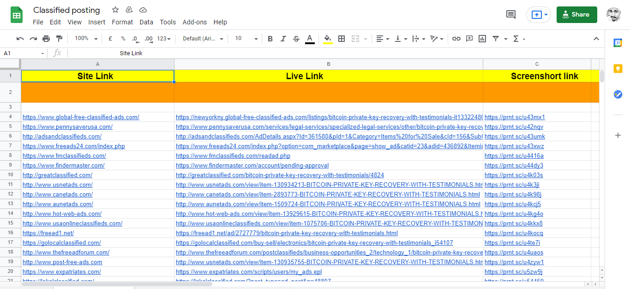Image resolution: width=630 pixels, height=289 pixels.
Task: Open the Add-ons menu
Action: click(194, 22)
